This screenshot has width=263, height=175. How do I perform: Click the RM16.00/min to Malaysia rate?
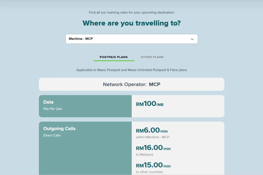[153, 148]
